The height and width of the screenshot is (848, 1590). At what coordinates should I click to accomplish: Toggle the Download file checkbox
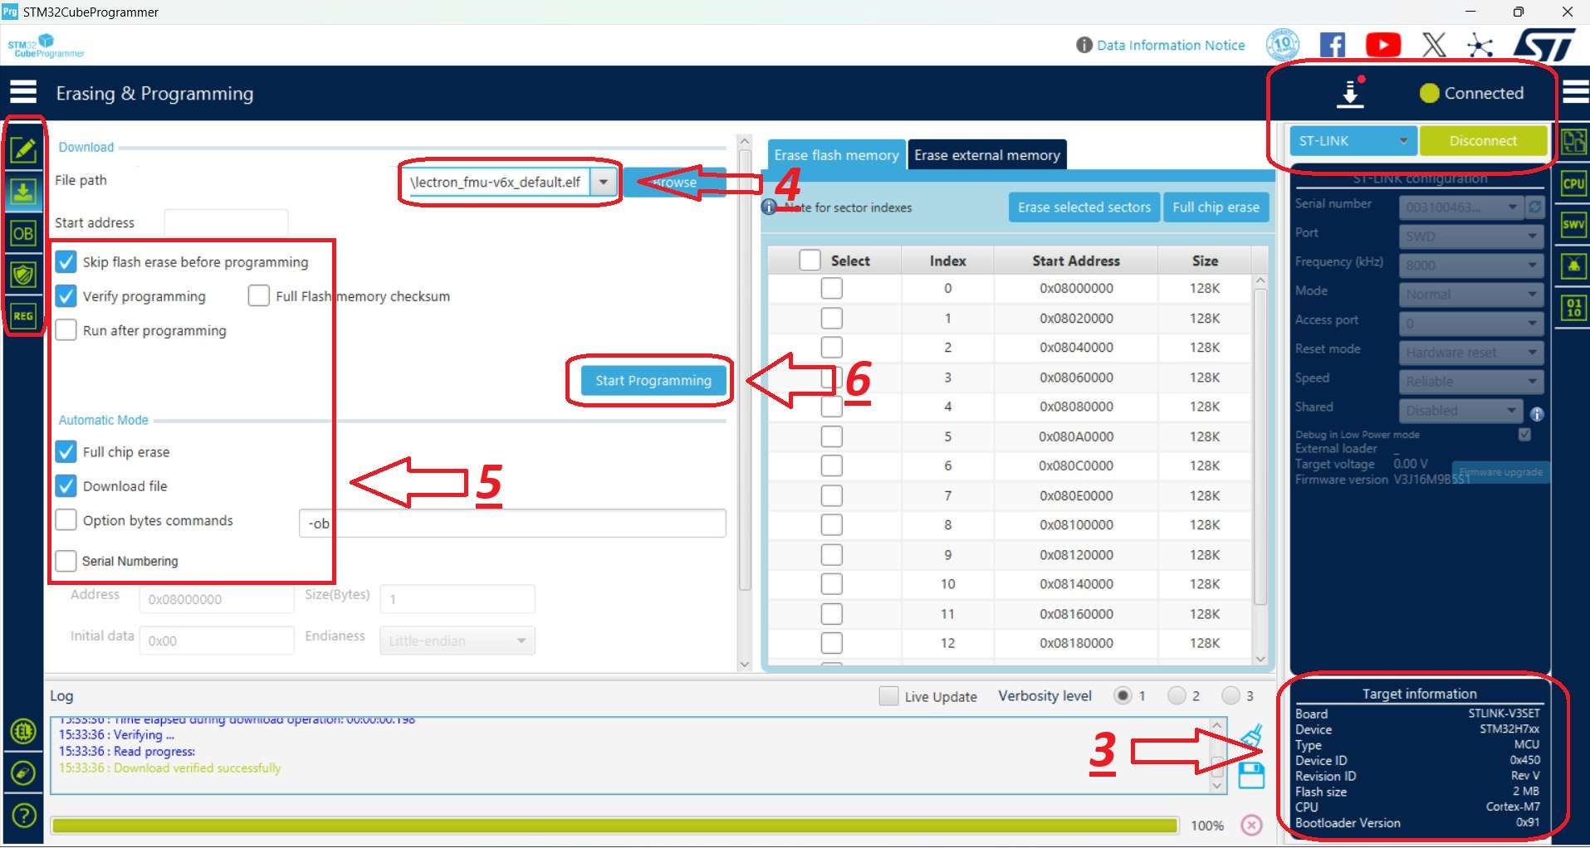pyautogui.click(x=66, y=486)
